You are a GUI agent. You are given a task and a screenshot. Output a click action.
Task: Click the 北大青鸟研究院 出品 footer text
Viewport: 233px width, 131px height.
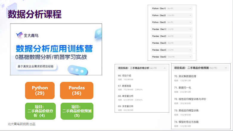(21, 124)
